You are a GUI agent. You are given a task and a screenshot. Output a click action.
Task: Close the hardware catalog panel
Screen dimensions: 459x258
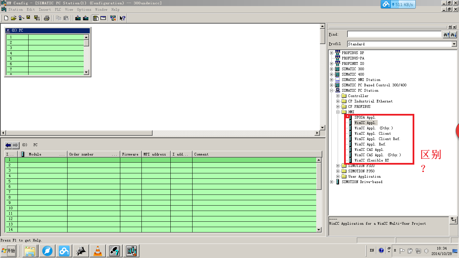point(455,27)
